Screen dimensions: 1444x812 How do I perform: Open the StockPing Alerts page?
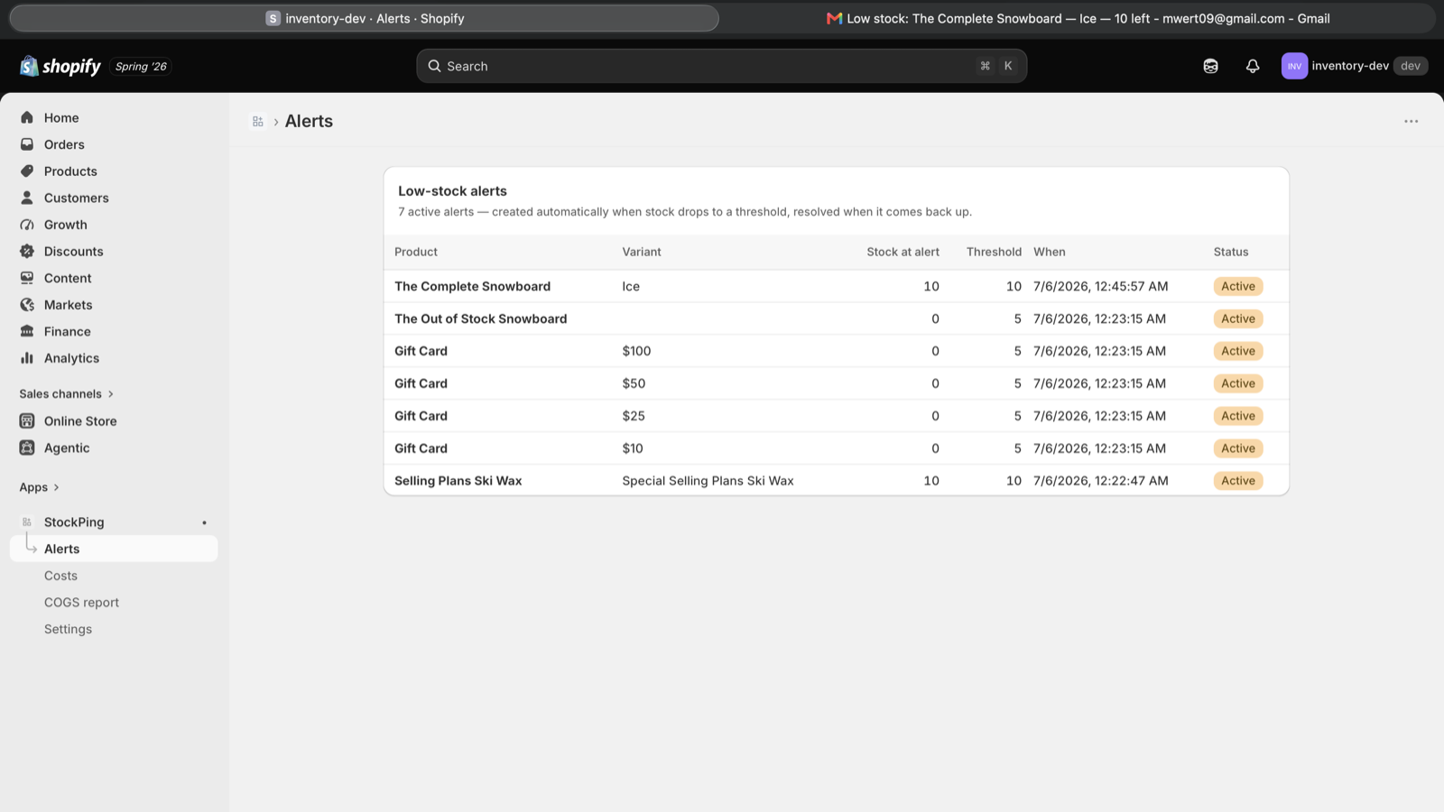click(114, 549)
